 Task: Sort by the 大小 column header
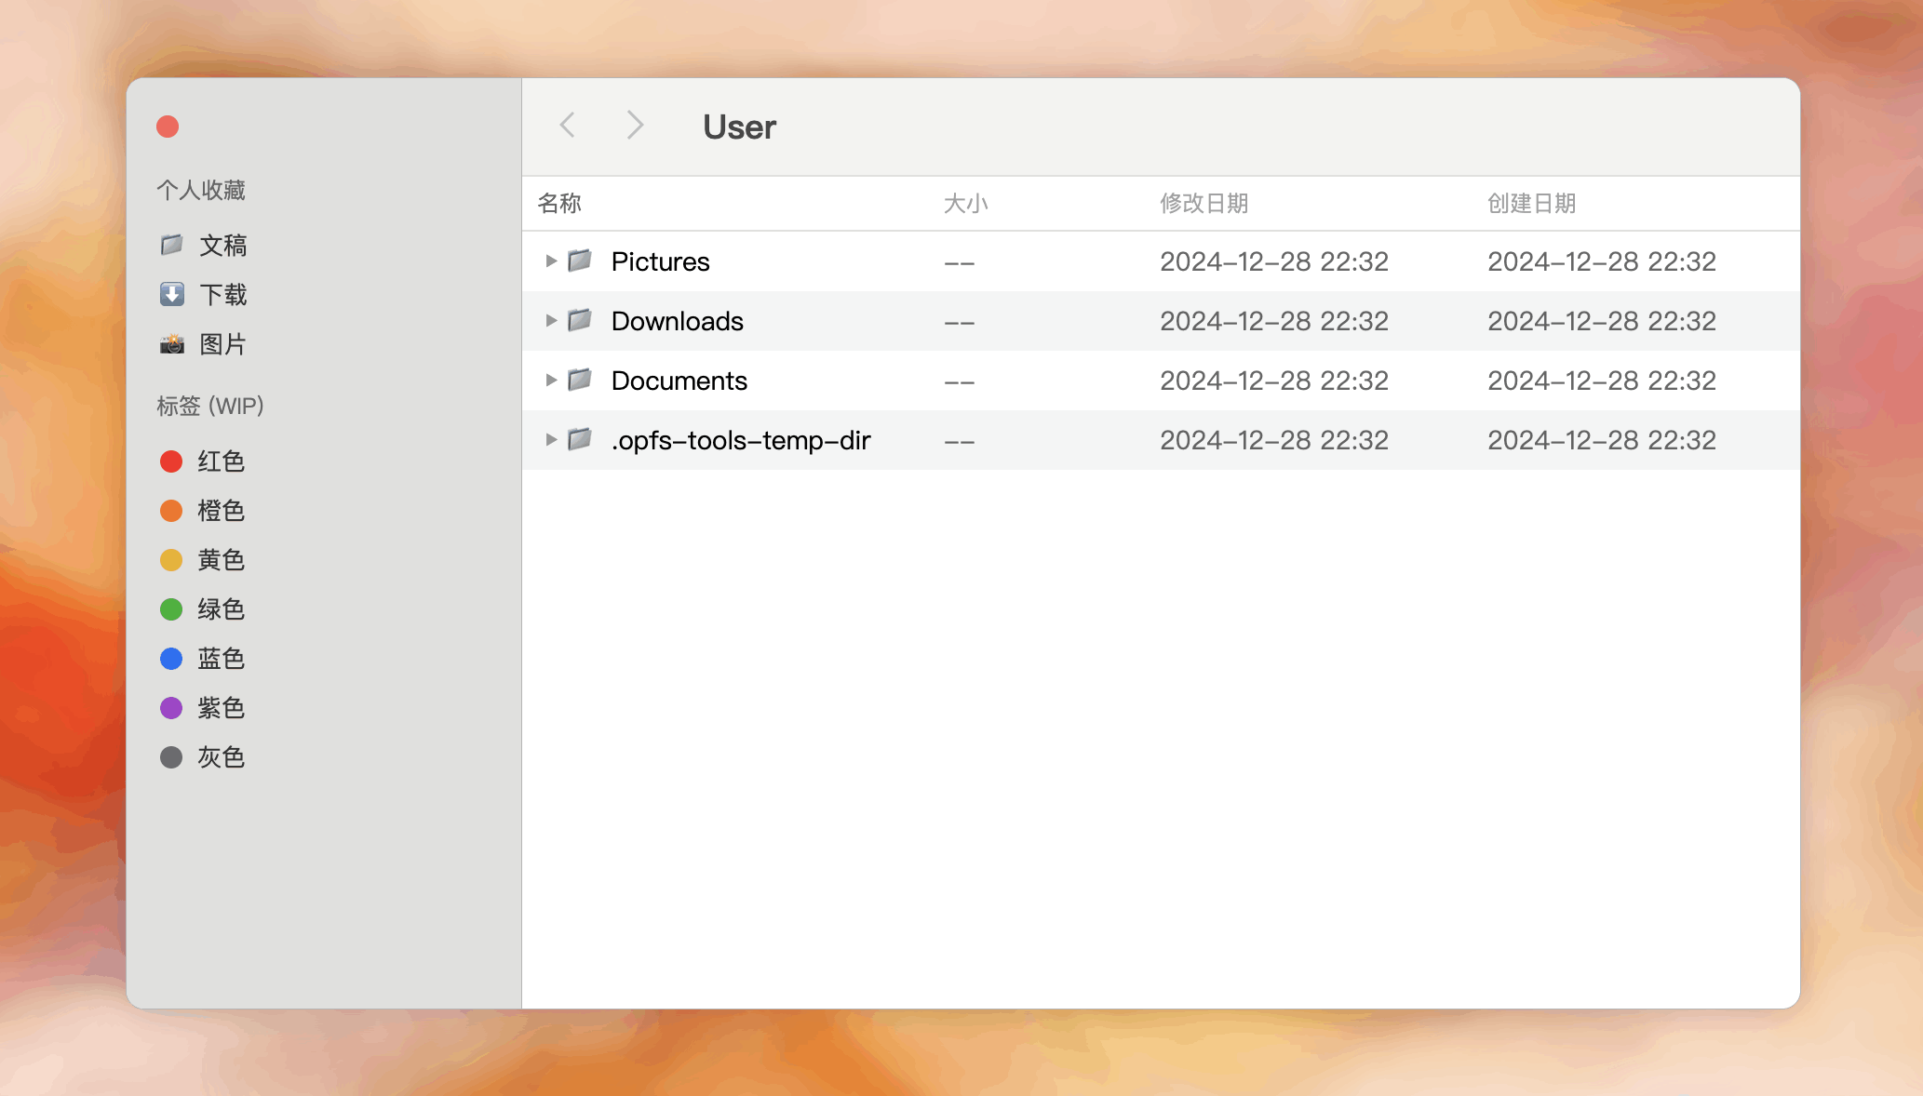pyautogui.click(x=965, y=203)
